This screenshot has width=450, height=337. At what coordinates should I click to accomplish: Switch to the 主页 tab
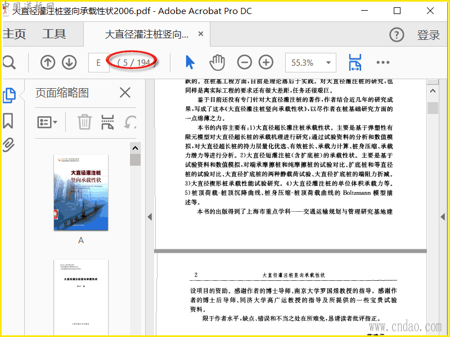click(14, 34)
